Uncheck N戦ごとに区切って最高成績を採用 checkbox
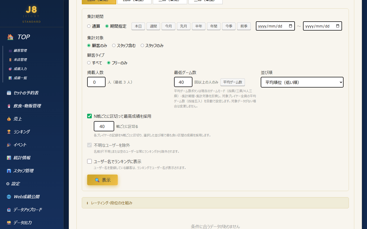Image resolution: width=367 pixels, height=229 pixels. (x=89, y=116)
